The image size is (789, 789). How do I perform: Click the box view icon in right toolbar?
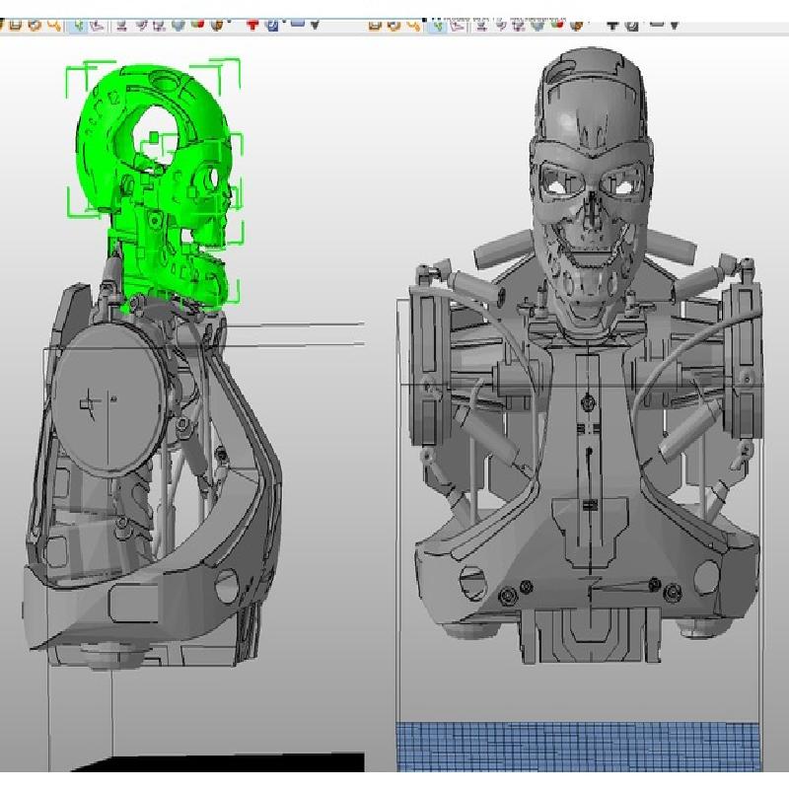tap(375, 26)
